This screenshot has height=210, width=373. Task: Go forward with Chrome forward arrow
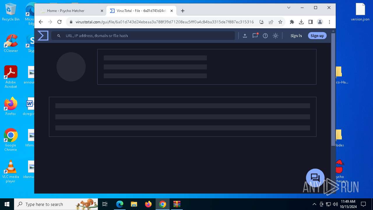click(50, 22)
